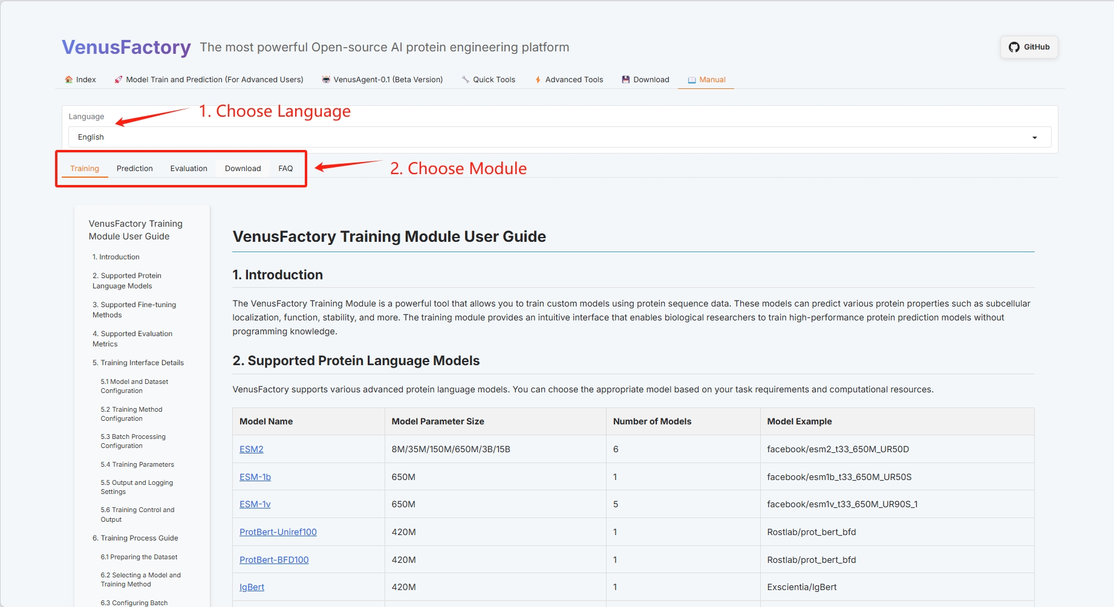Image resolution: width=1114 pixels, height=607 pixels.
Task: Select Training Process Guide in contents
Action: [x=135, y=538]
